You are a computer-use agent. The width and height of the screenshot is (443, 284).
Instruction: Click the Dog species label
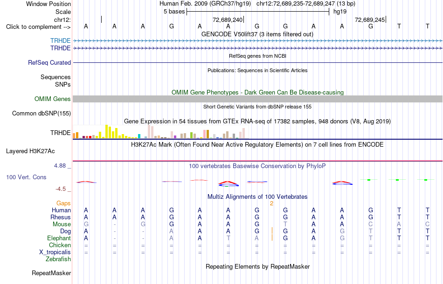point(66,231)
